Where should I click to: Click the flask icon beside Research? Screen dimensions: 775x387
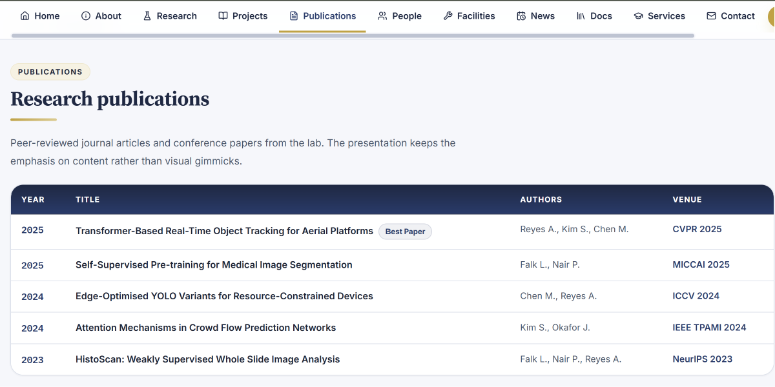[147, 15]
